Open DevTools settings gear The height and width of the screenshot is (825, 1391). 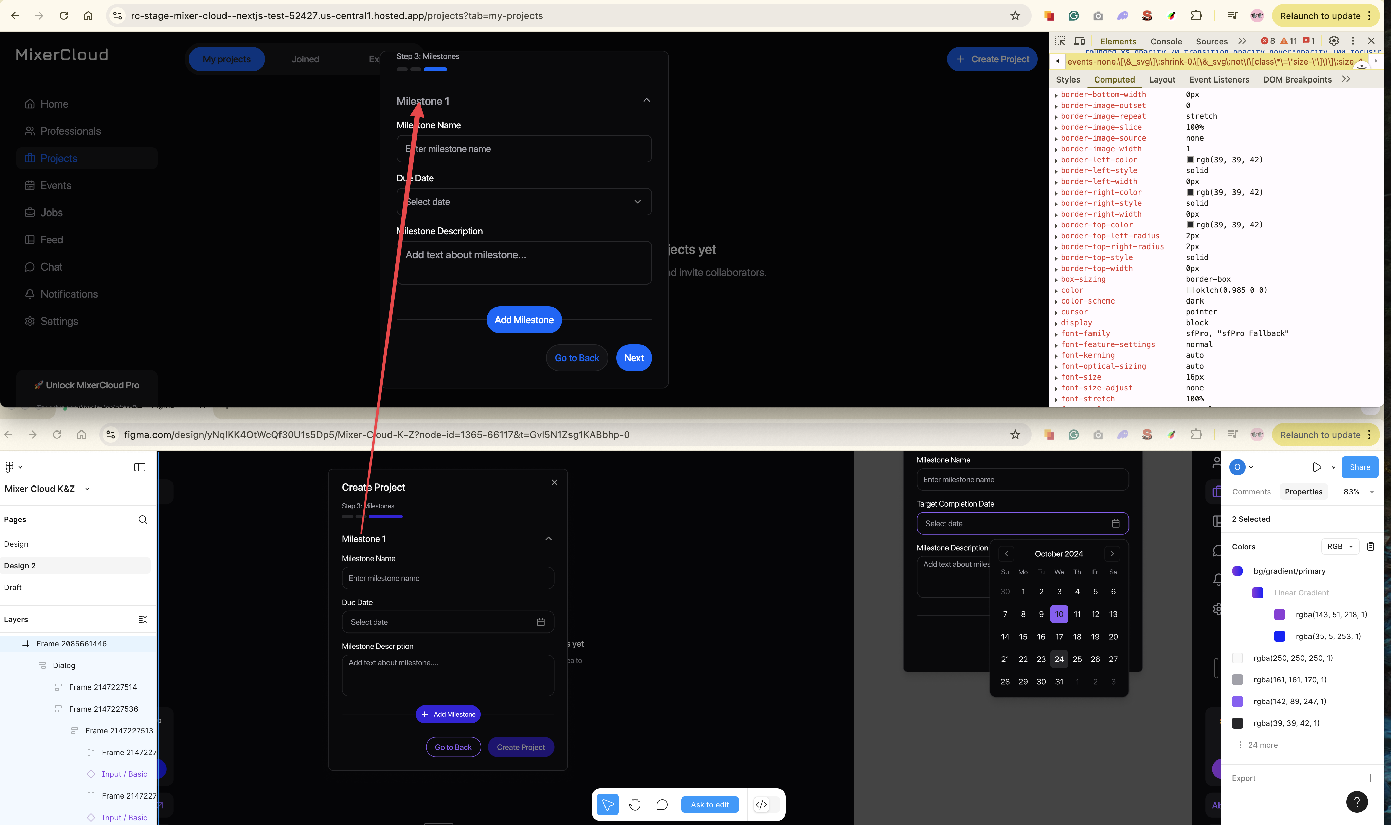coord(1333,41)
